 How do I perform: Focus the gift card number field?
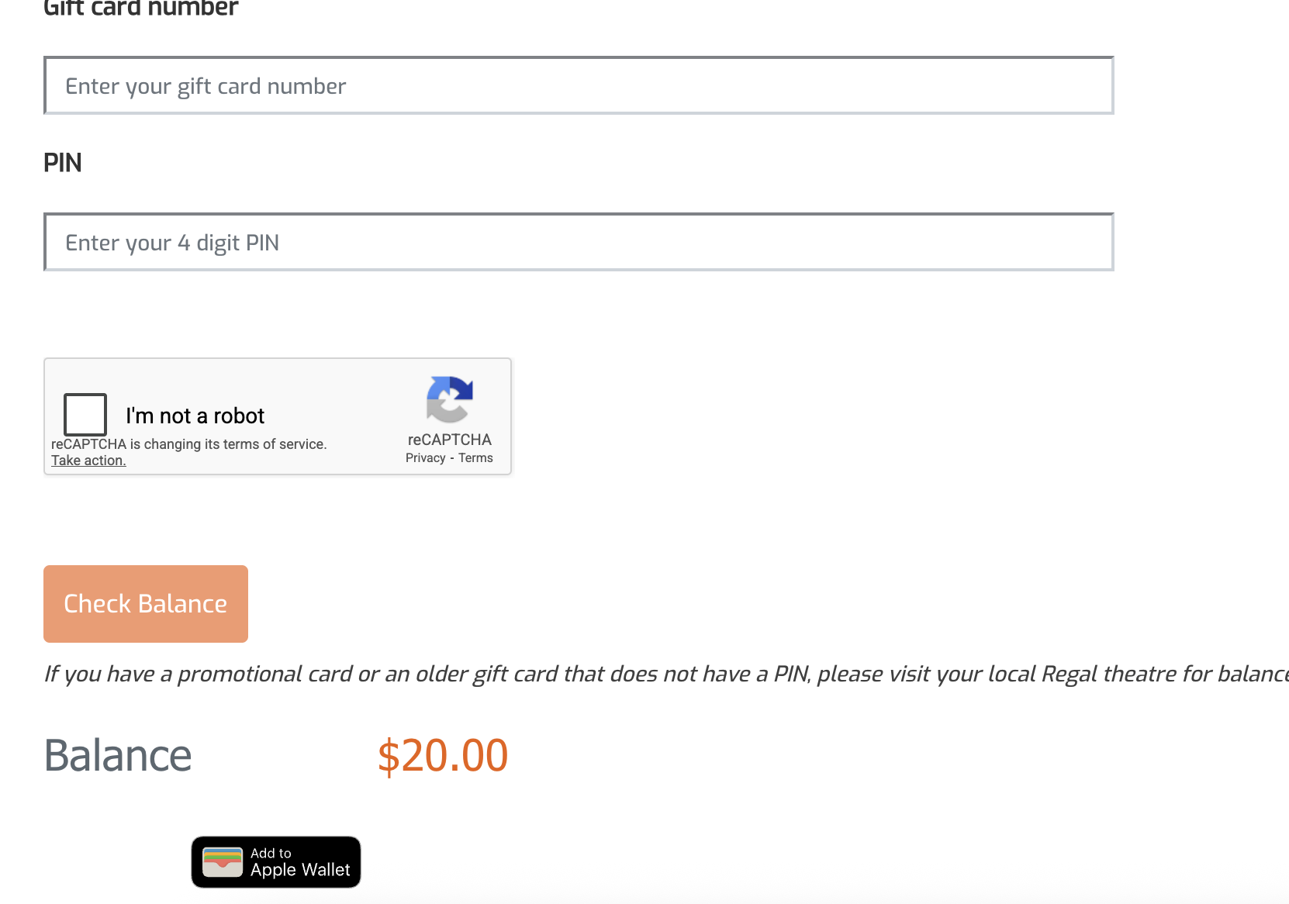(x=579, y=86)
